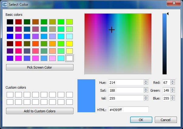Select the black basic color swatch
Viewport: 183px width, 129px height.
pyautogui.click(x=10, y=22)
